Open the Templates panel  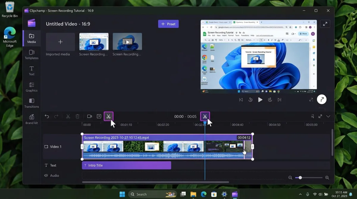click(32, 55)
